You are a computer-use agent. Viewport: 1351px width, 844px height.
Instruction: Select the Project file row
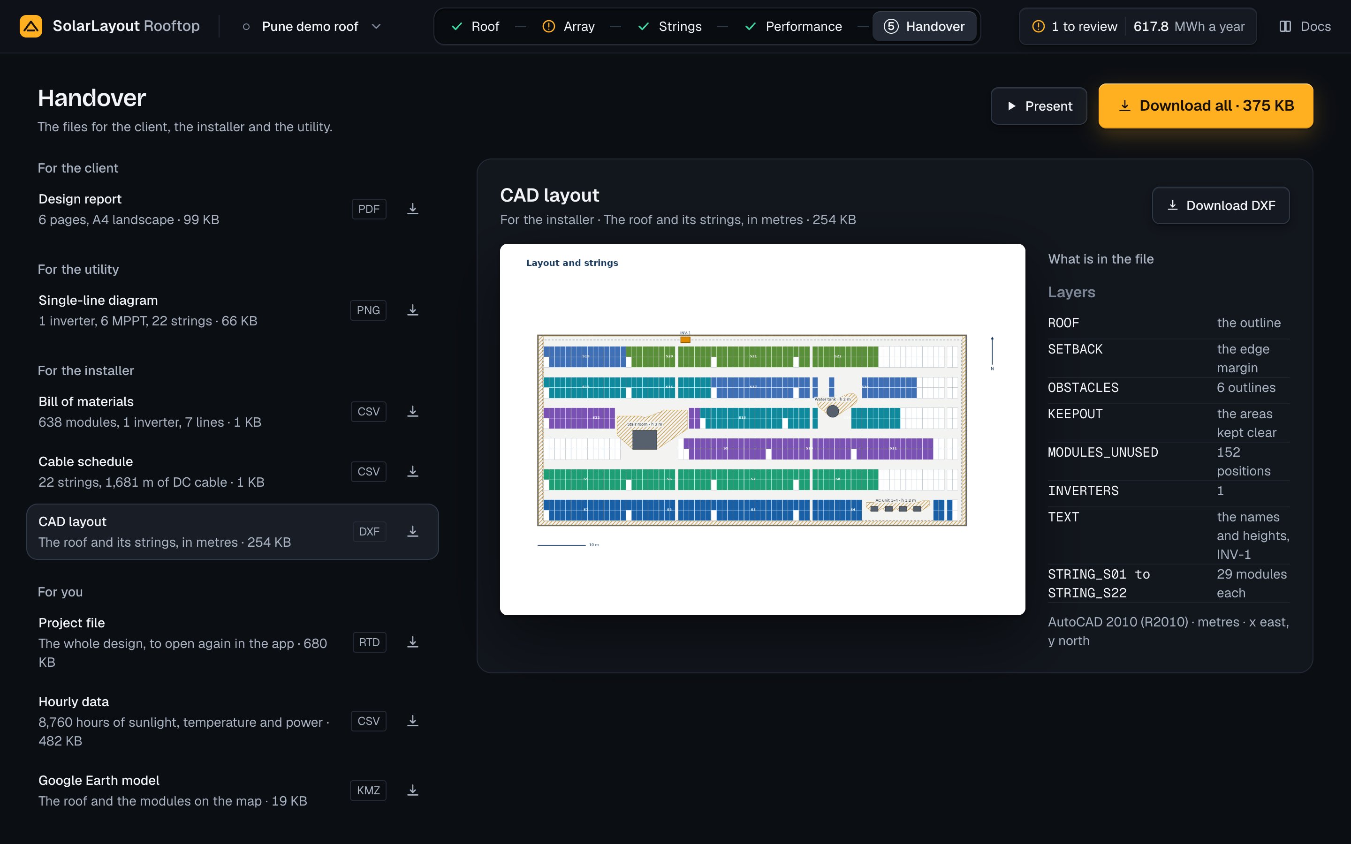[x=232, y=642]
